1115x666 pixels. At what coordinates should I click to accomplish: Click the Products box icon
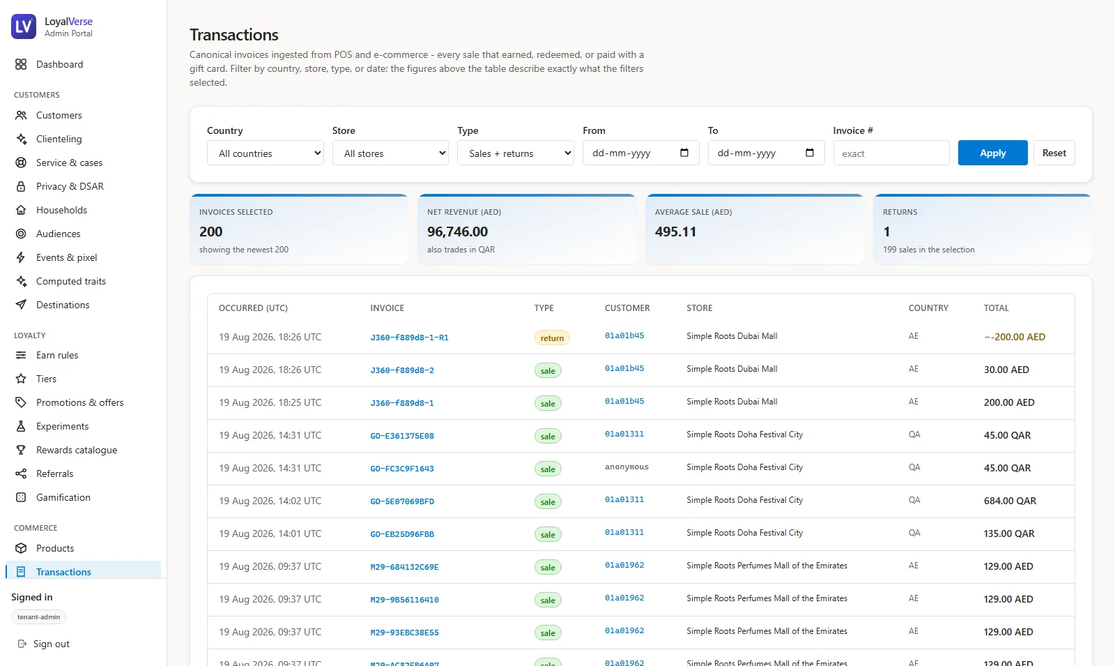[x=21, y=548]
